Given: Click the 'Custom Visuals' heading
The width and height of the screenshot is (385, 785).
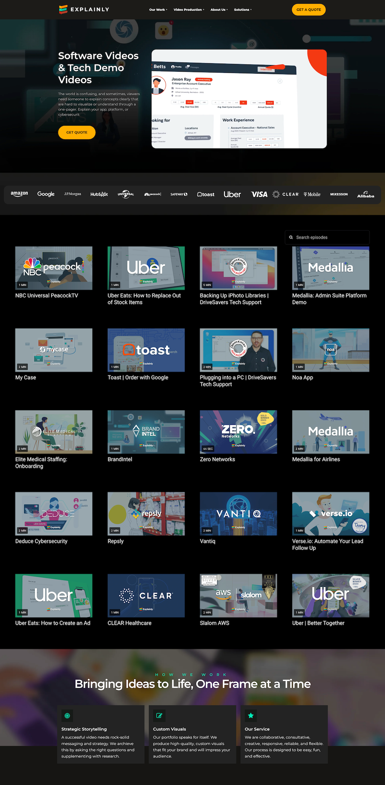Looking at the screenshot, I should coord(169,729).
